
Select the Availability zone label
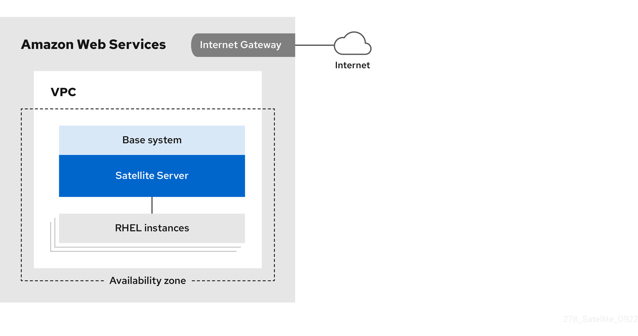147,281
